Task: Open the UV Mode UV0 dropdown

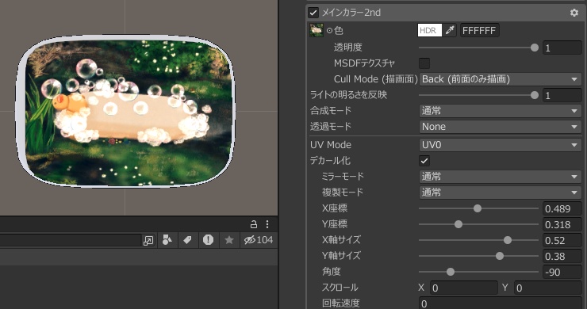Action: point(501,145)
